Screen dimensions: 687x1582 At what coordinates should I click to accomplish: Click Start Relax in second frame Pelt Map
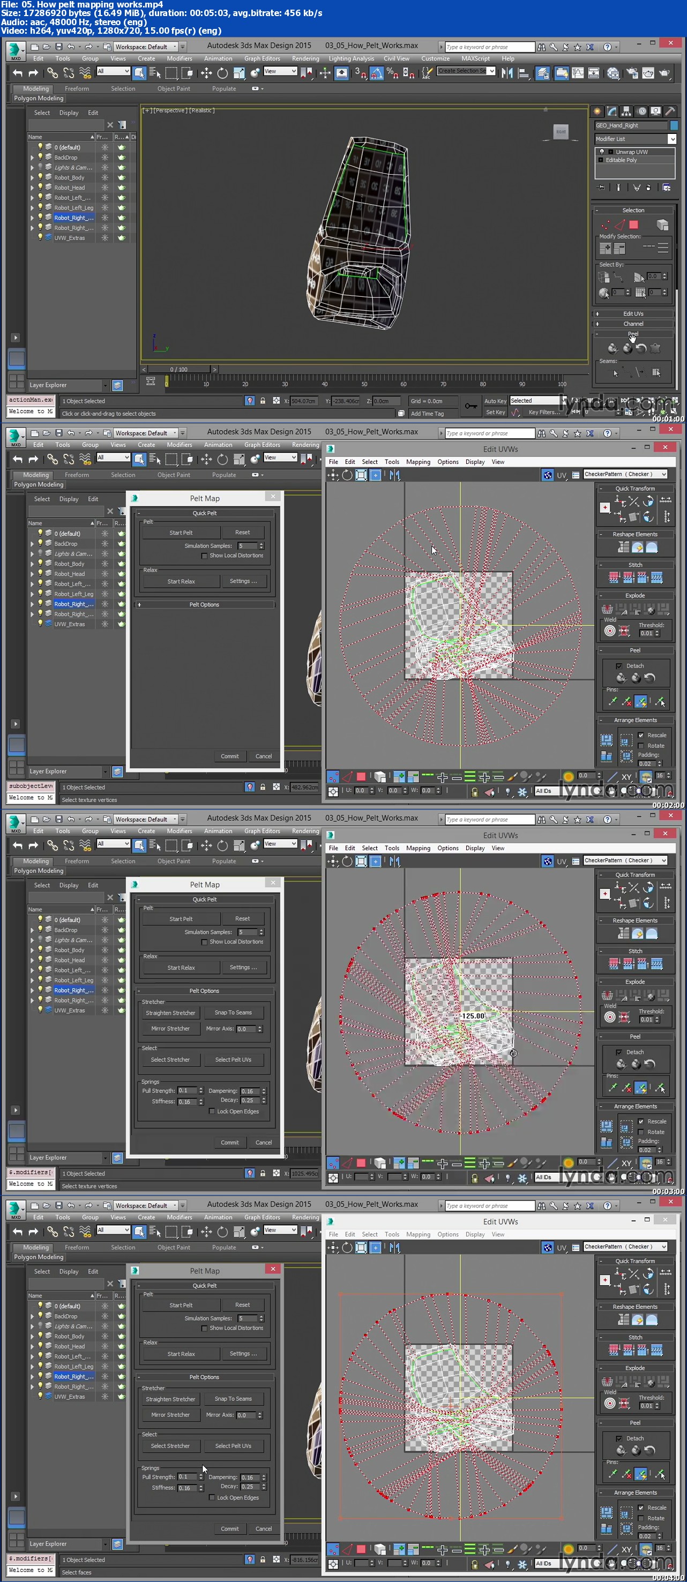pos(181,582)
